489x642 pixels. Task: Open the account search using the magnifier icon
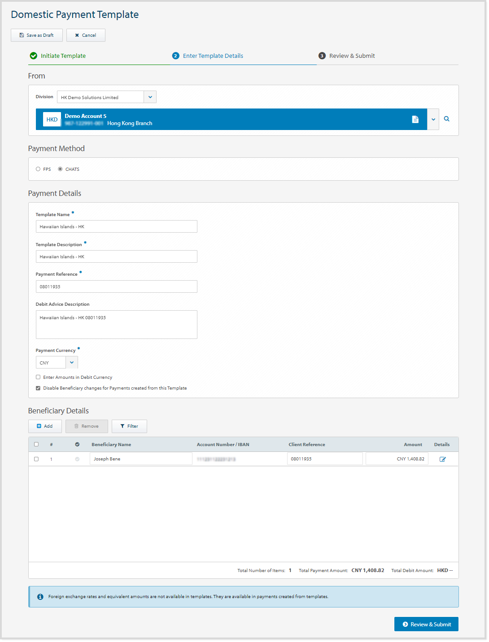tap(446, 119)
